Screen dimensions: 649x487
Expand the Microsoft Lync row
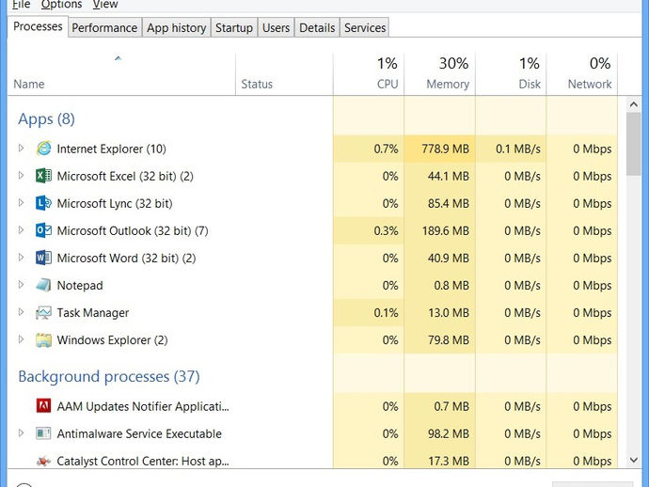(21, 202)
